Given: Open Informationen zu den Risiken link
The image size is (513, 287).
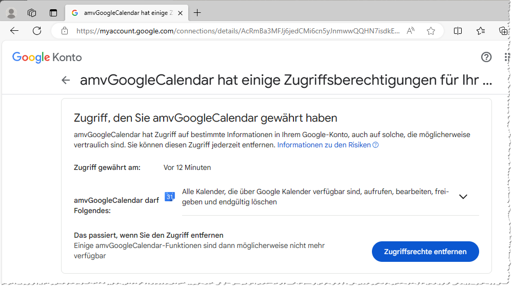Looking at the screenshot, I should [324, 145].
